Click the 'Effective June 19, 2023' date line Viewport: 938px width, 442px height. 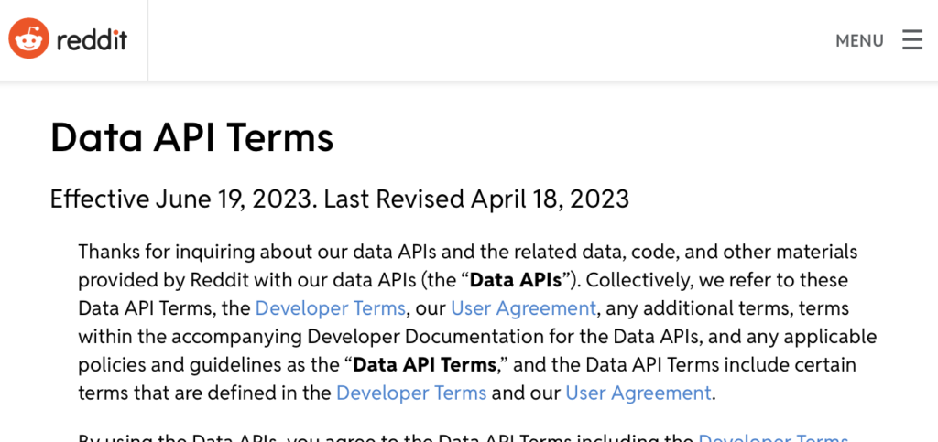click(x=340, y=199)
